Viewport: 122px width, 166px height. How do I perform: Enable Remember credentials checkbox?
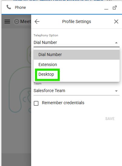tap(36, 103)
